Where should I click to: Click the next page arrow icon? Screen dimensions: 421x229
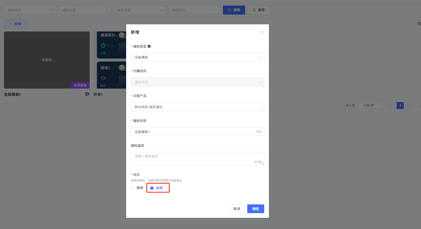410,106
